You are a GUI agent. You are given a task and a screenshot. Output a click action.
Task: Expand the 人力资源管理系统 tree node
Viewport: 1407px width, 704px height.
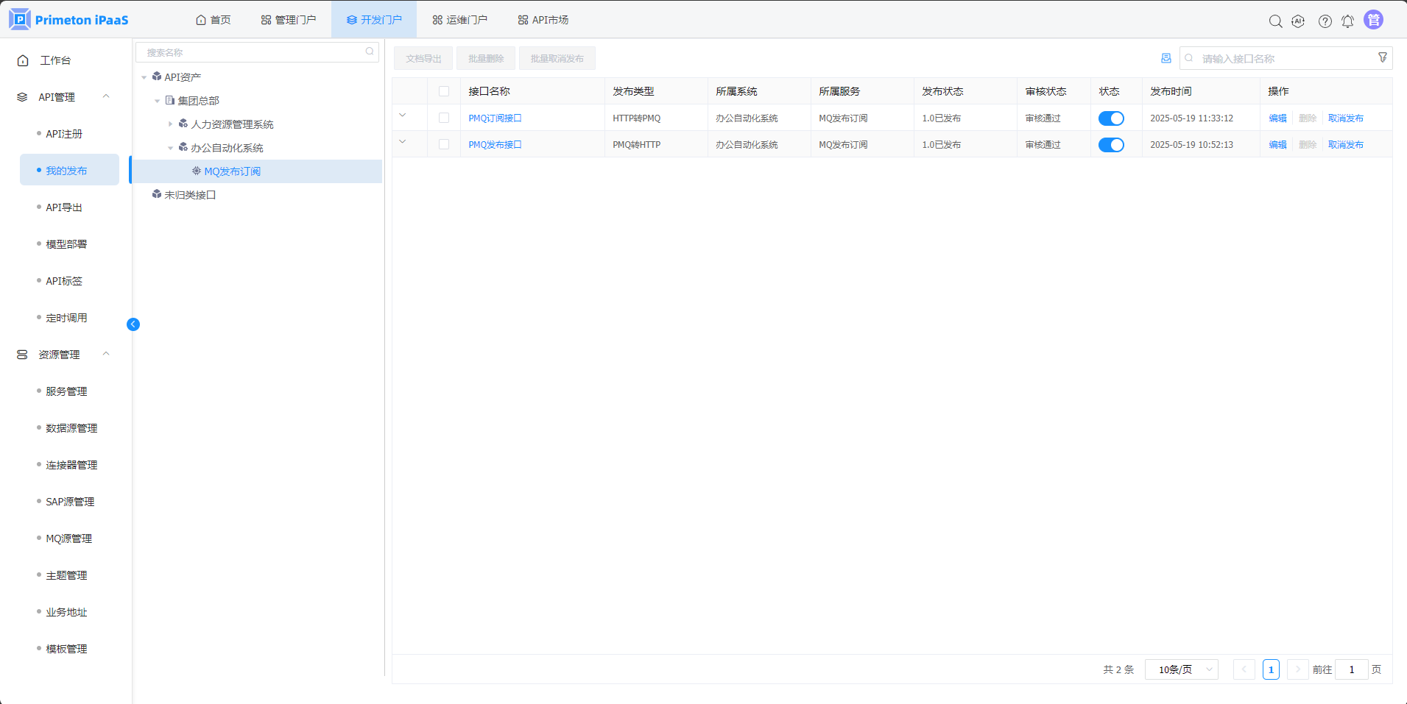[171, 124]
